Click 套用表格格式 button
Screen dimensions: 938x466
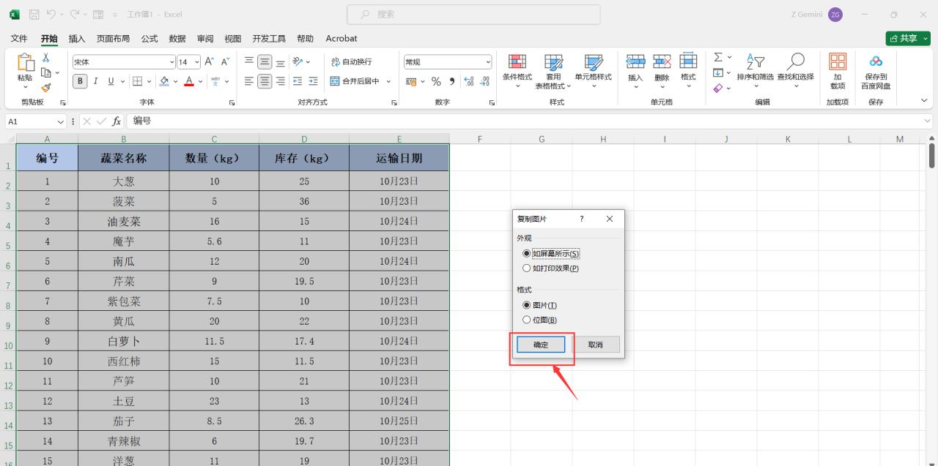coord(553,71)
